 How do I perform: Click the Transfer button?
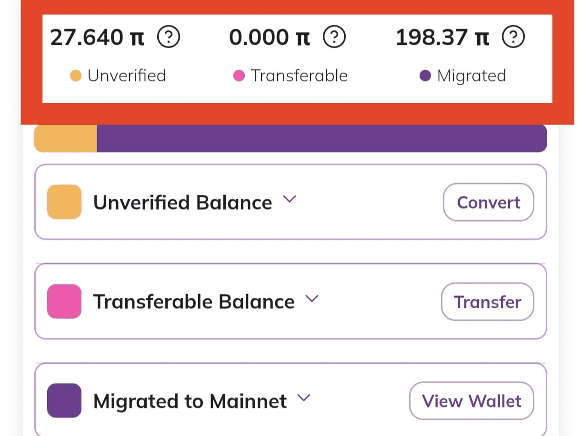coord(488,302)
